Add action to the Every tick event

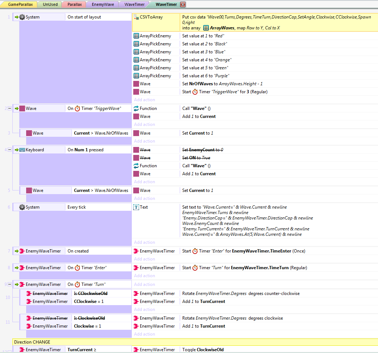[145, 242]
